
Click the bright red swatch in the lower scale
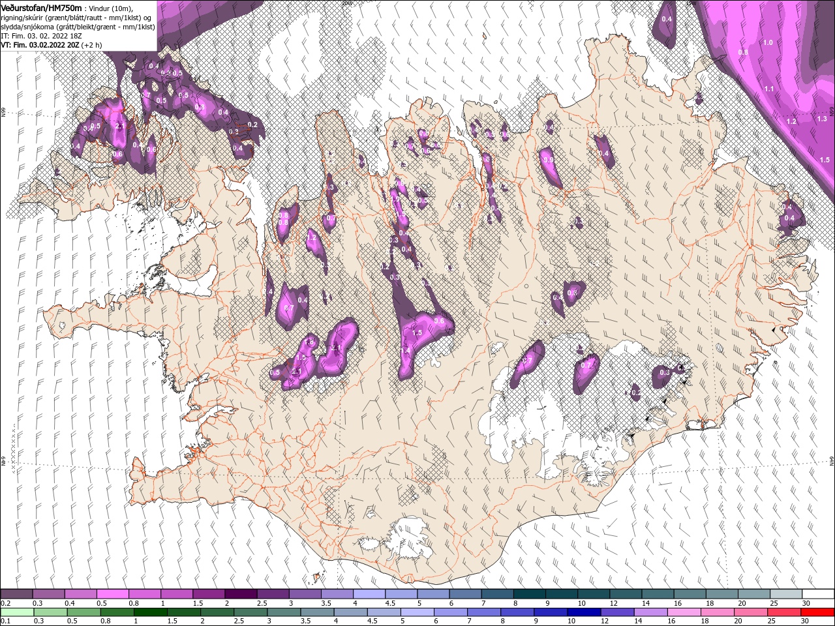click(x=817, y=612)
